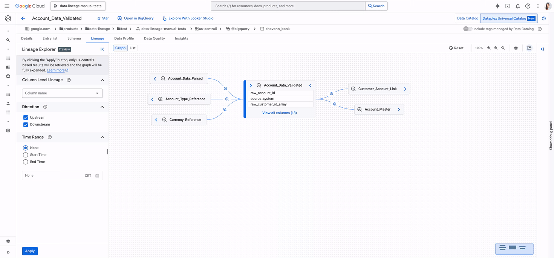This screenshot has width=554, height=258.
Task: Uncheck the Upstream direction checkbox
Action: tap(26, 118)
